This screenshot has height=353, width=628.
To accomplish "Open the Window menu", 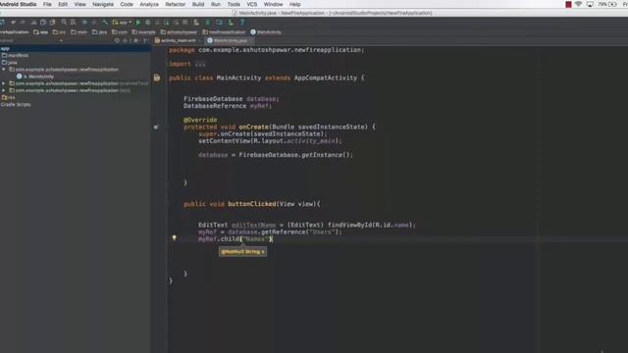I will [273, 4].
